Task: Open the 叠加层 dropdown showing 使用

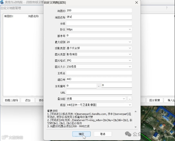Action: 96,99
